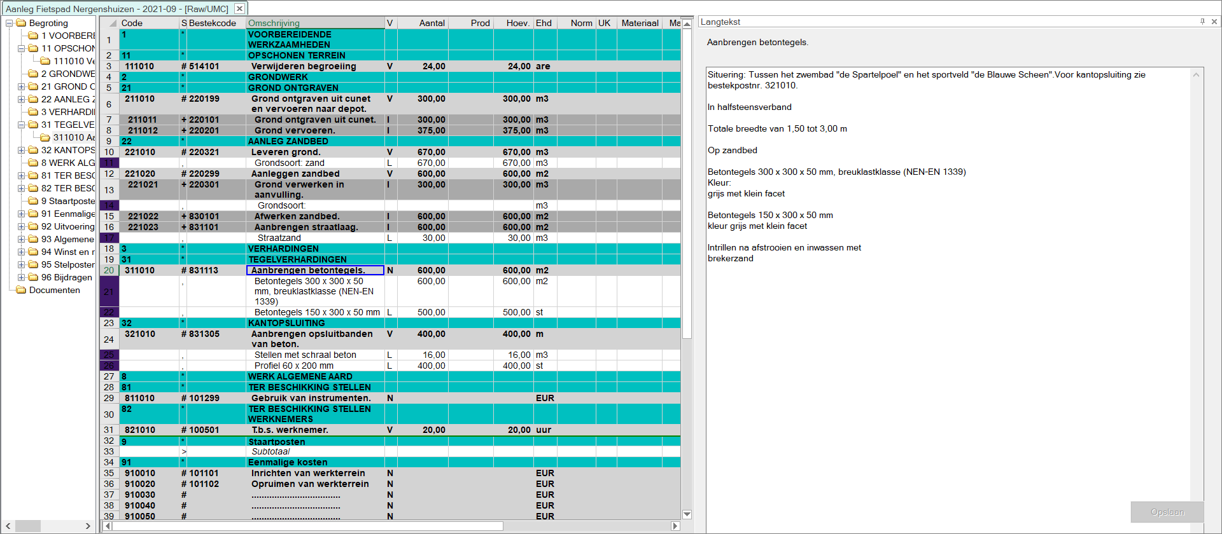Expand the 91 Eenmalige tree node
The width and height of the screenshot is (1222, 534).
point(22,214)
